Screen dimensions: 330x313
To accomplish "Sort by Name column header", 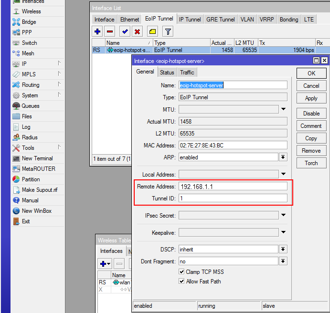I will coord(129,43).
